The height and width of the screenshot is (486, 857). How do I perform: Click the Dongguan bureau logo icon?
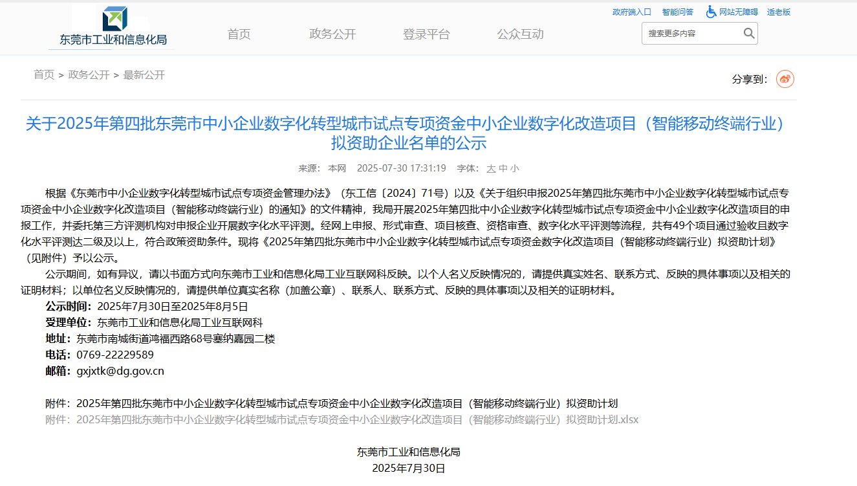[115, 18]
